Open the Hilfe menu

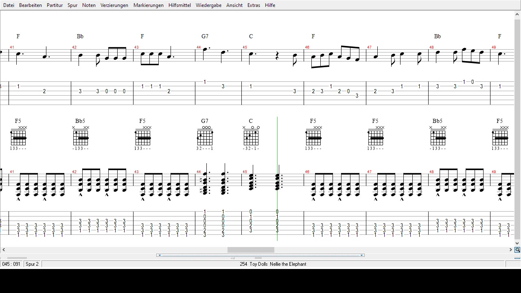270,5
